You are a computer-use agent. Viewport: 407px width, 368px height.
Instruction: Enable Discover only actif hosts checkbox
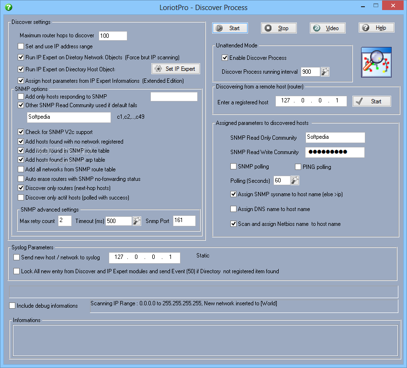21,197
